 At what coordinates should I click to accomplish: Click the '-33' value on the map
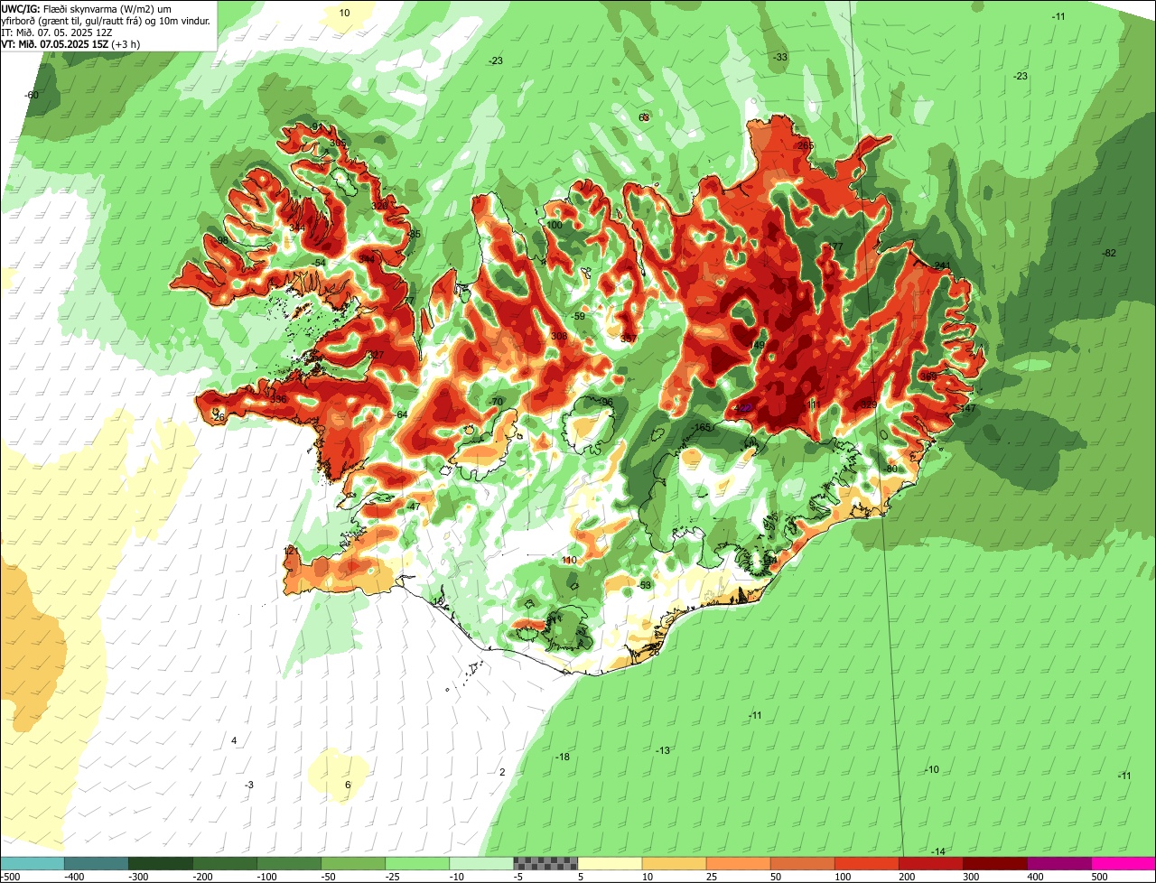pos(780,57)
